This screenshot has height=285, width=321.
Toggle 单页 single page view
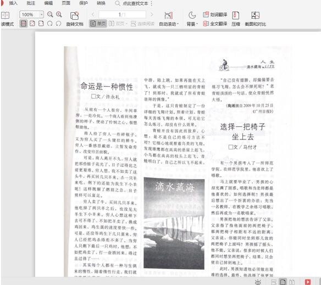(x=98, y=24)
